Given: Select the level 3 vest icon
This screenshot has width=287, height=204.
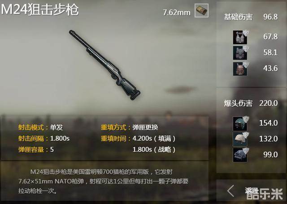Looking at the screenshot, I should (240, 69).
